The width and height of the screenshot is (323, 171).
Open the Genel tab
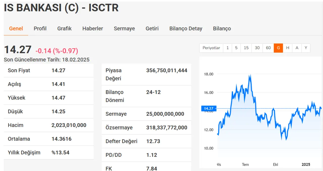click(x=16, y=28)
